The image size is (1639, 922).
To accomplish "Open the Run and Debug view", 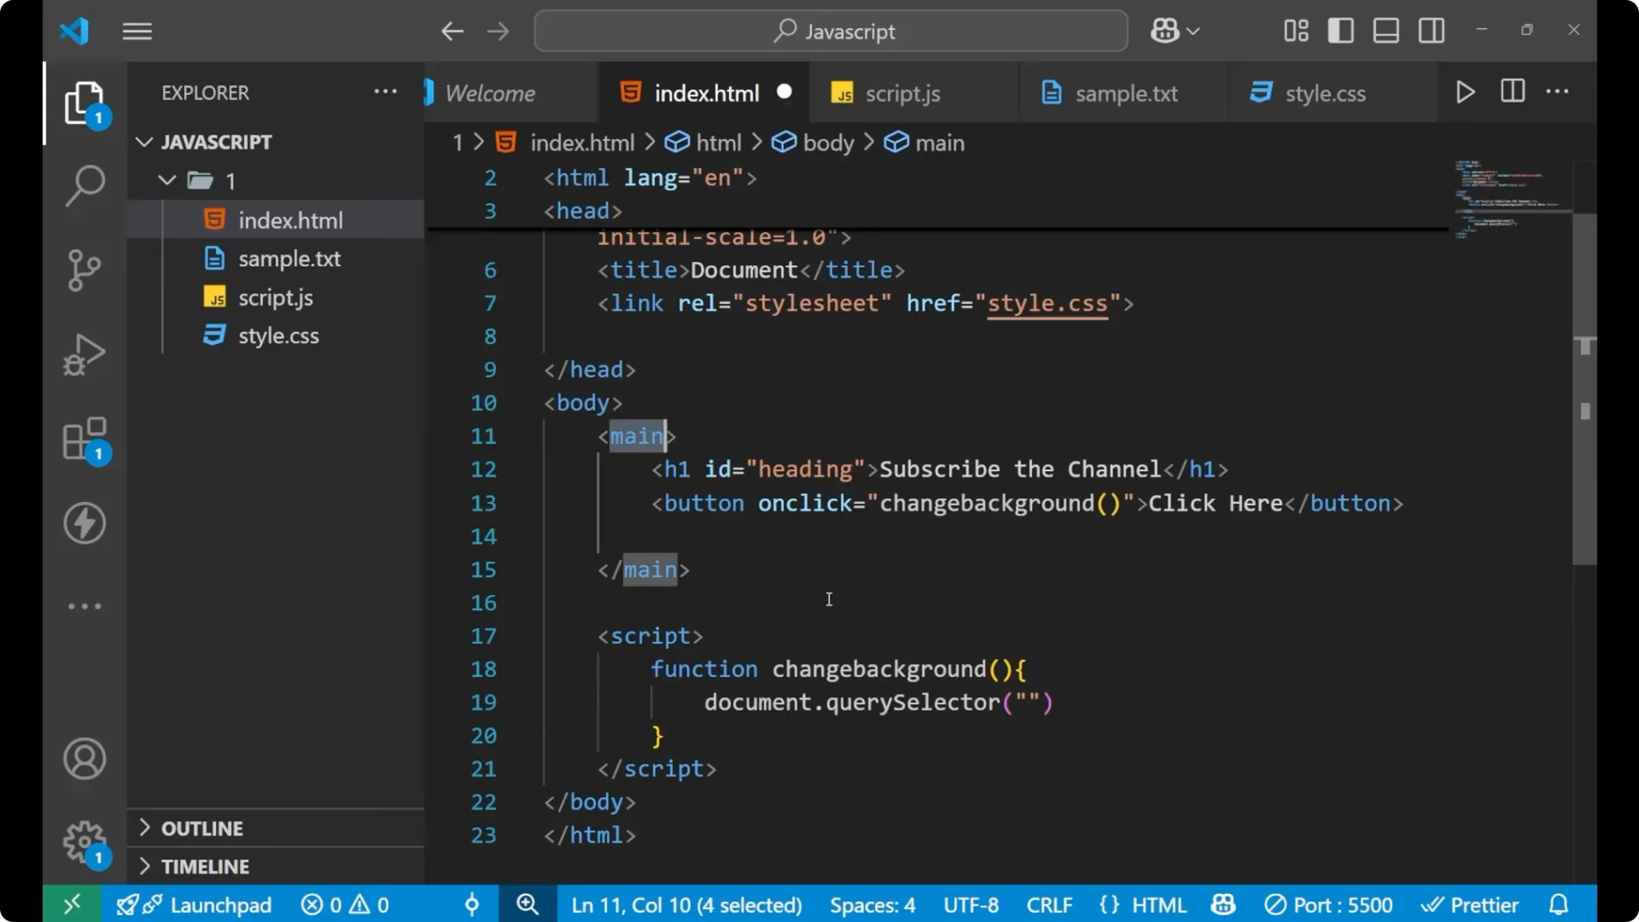I will click(x=84, y=353).
